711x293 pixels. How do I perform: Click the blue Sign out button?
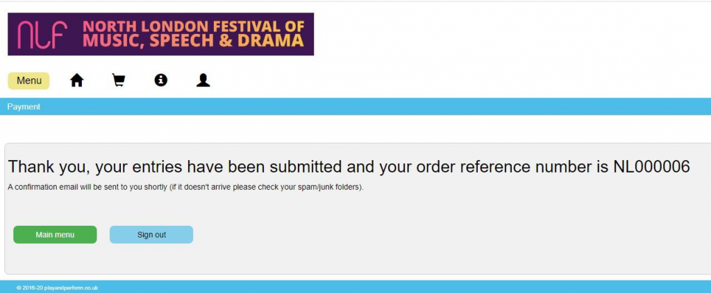pyautogui.click(x=151, y=235)
